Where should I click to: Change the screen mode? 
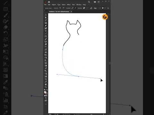click(46, 101)
